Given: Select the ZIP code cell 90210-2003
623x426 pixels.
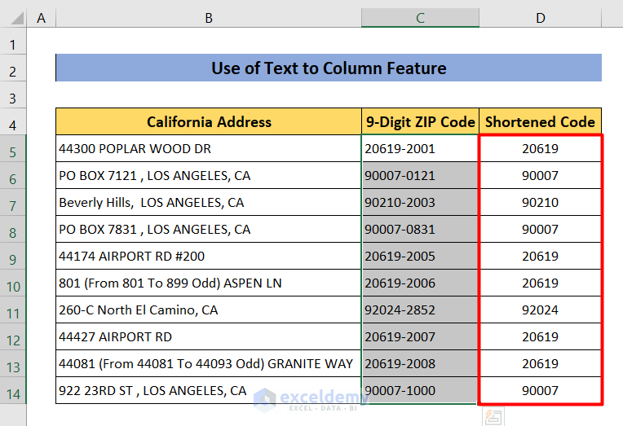Looking at the screenshot, I should (420, 203).
